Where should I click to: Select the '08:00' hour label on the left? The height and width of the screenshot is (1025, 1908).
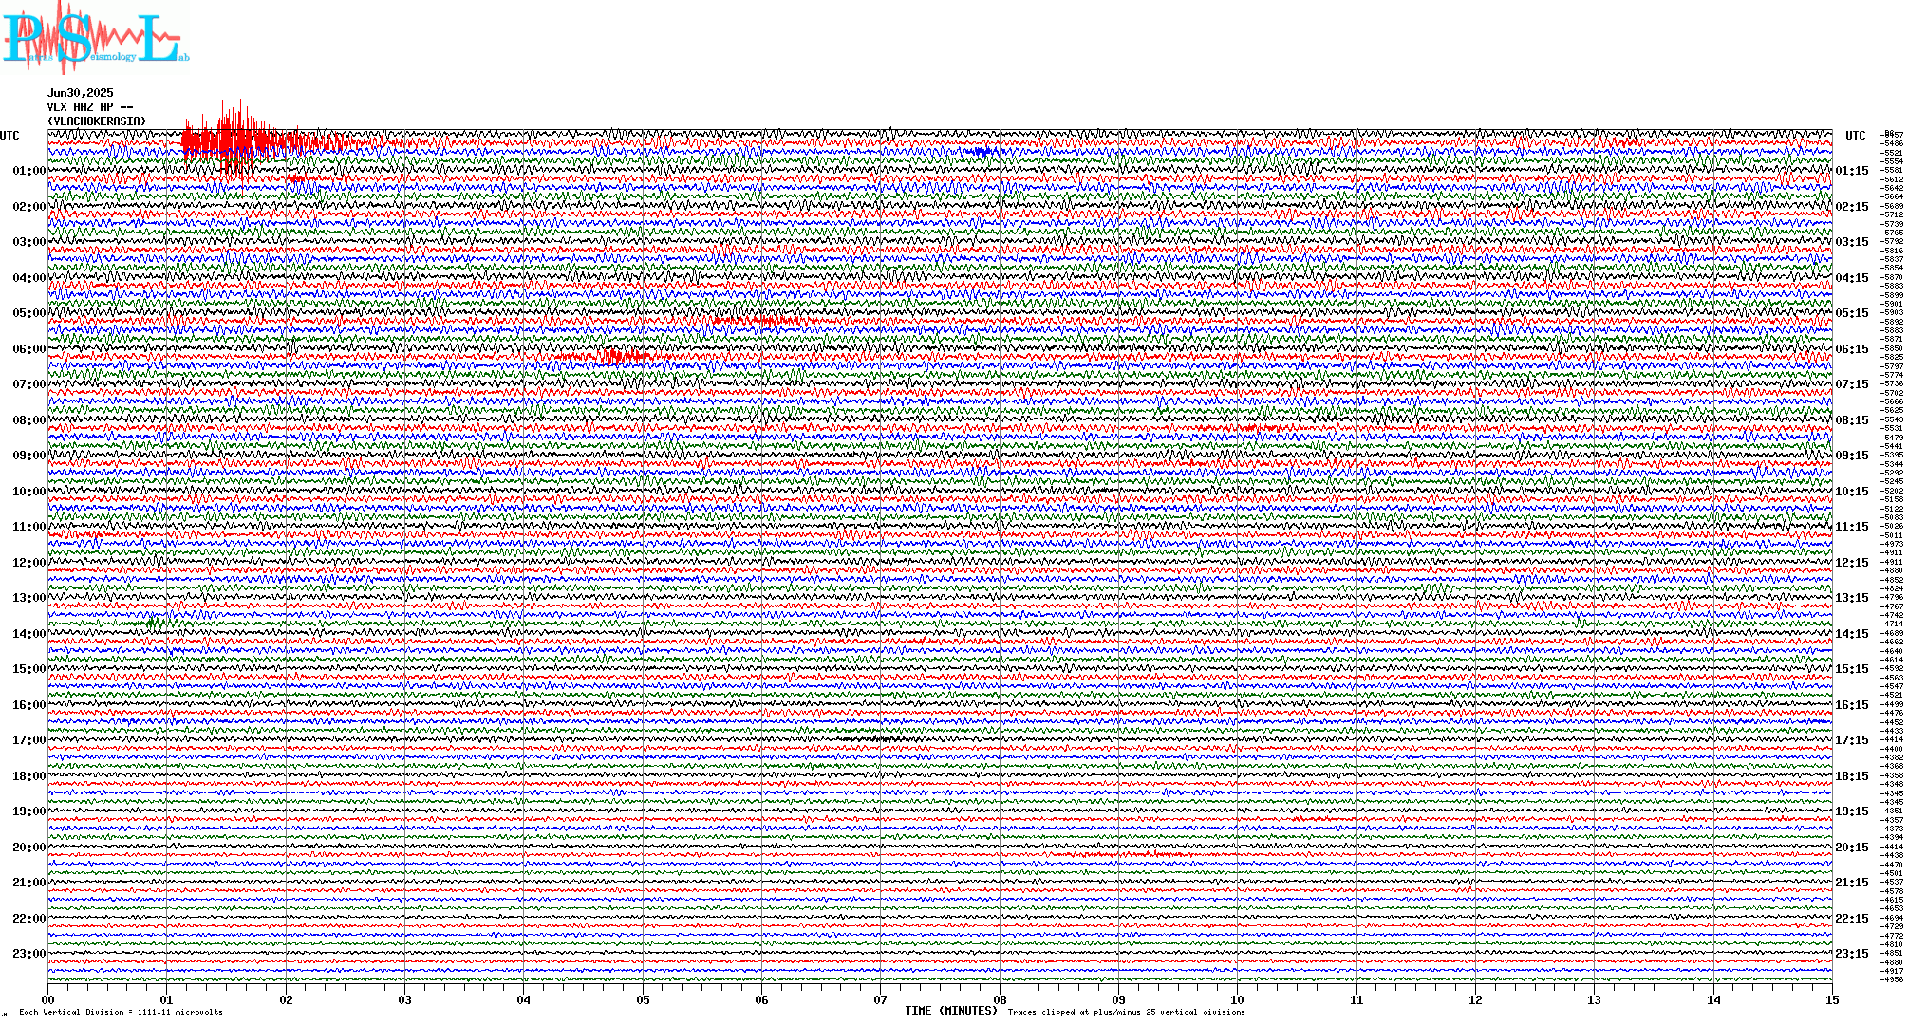(28, 420)
